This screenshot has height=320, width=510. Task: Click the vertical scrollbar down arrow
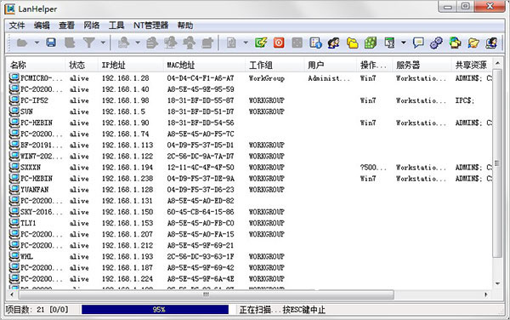(497, 284)
